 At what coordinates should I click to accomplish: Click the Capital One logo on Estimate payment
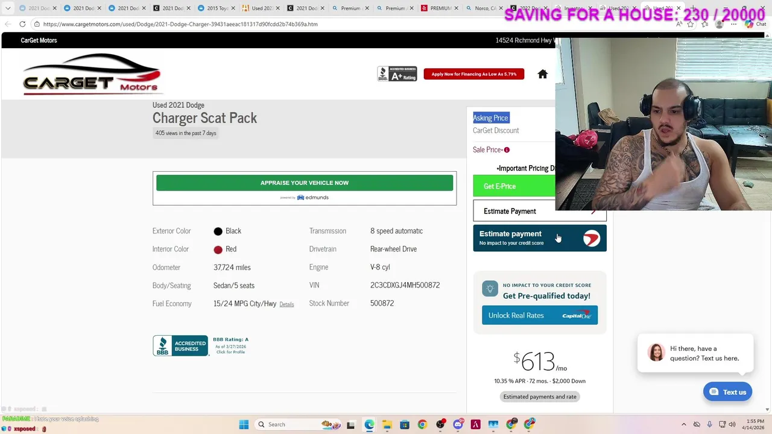[x=592, y=239]
